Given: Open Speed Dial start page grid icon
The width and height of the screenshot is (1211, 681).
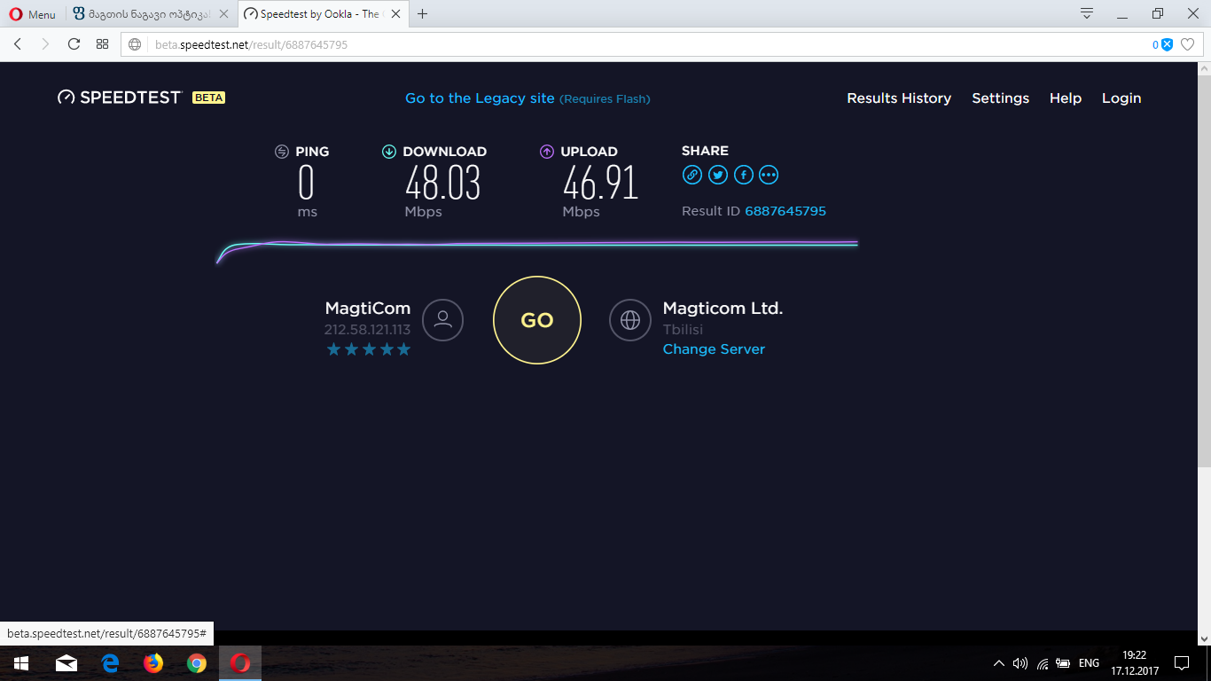Looking at the screenshot, I should click(x=102, y=44).
